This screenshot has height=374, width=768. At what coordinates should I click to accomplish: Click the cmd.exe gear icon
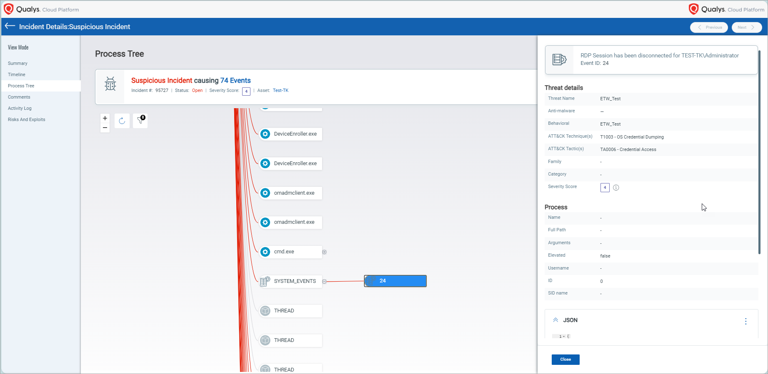point(265,252)
